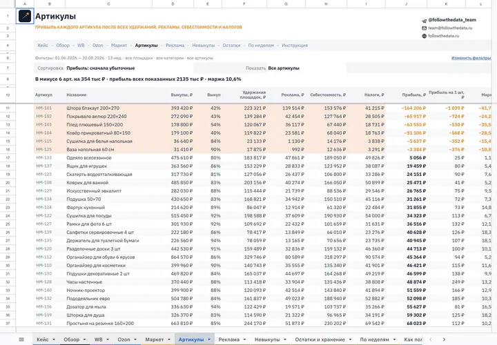Image resolution: width=497 pixels, height=345 pixels.
Task: Switch to the Маркет sheet tab
Action: click(x=155, y=339)
